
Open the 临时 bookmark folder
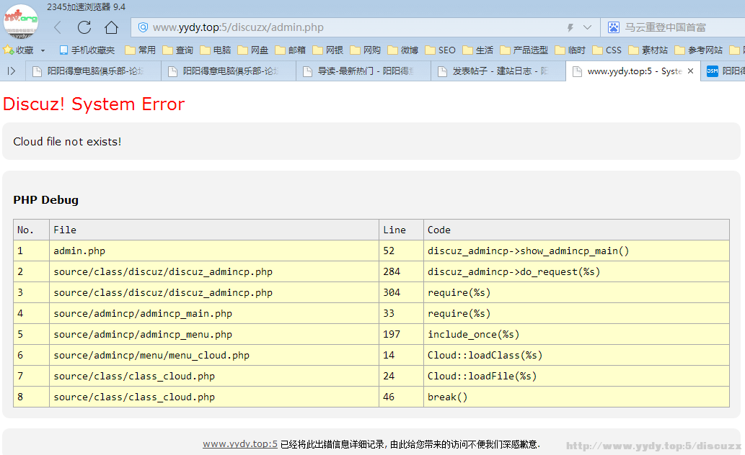pyautogui.click(x=570, y=50)
